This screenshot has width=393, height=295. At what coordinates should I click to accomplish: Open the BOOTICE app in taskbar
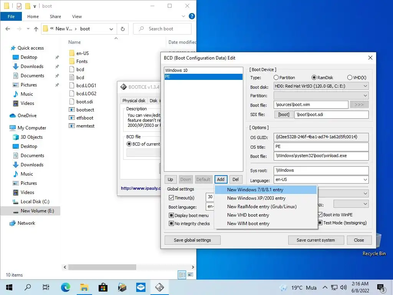tap(159, 287)
